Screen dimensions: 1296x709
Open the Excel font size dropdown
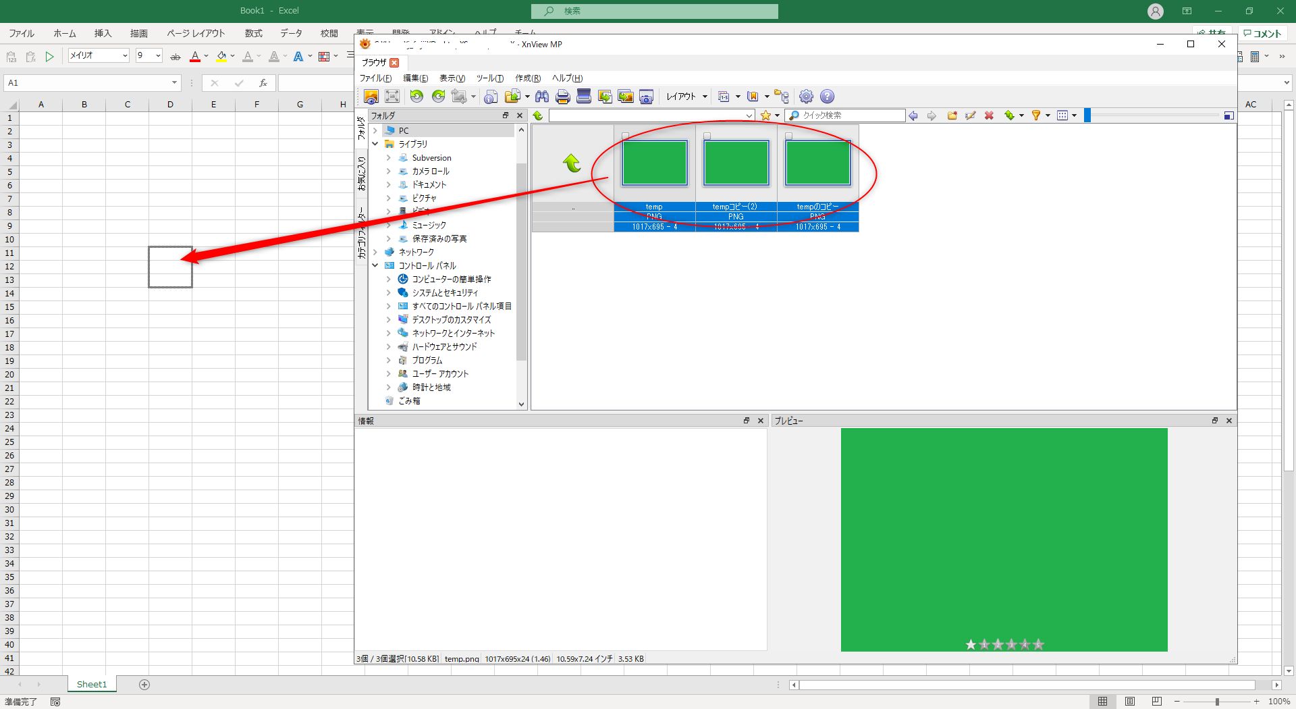pos(158,56)
